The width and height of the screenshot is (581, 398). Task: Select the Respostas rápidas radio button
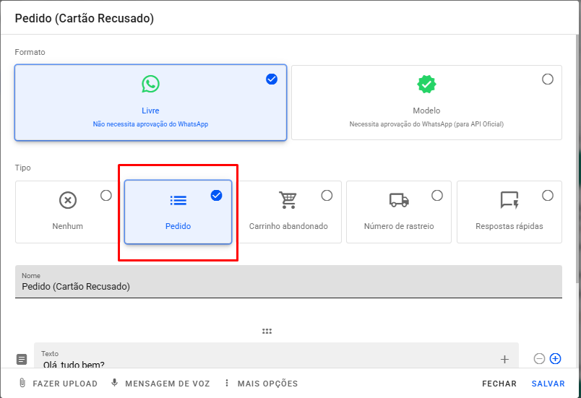pyautogui.click(x=548, y=195)
